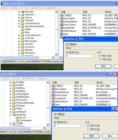Open the 즐겨찾기(A) menu in upper window
The width and height of the screenshot is (118, 140).
coord(37,8)
